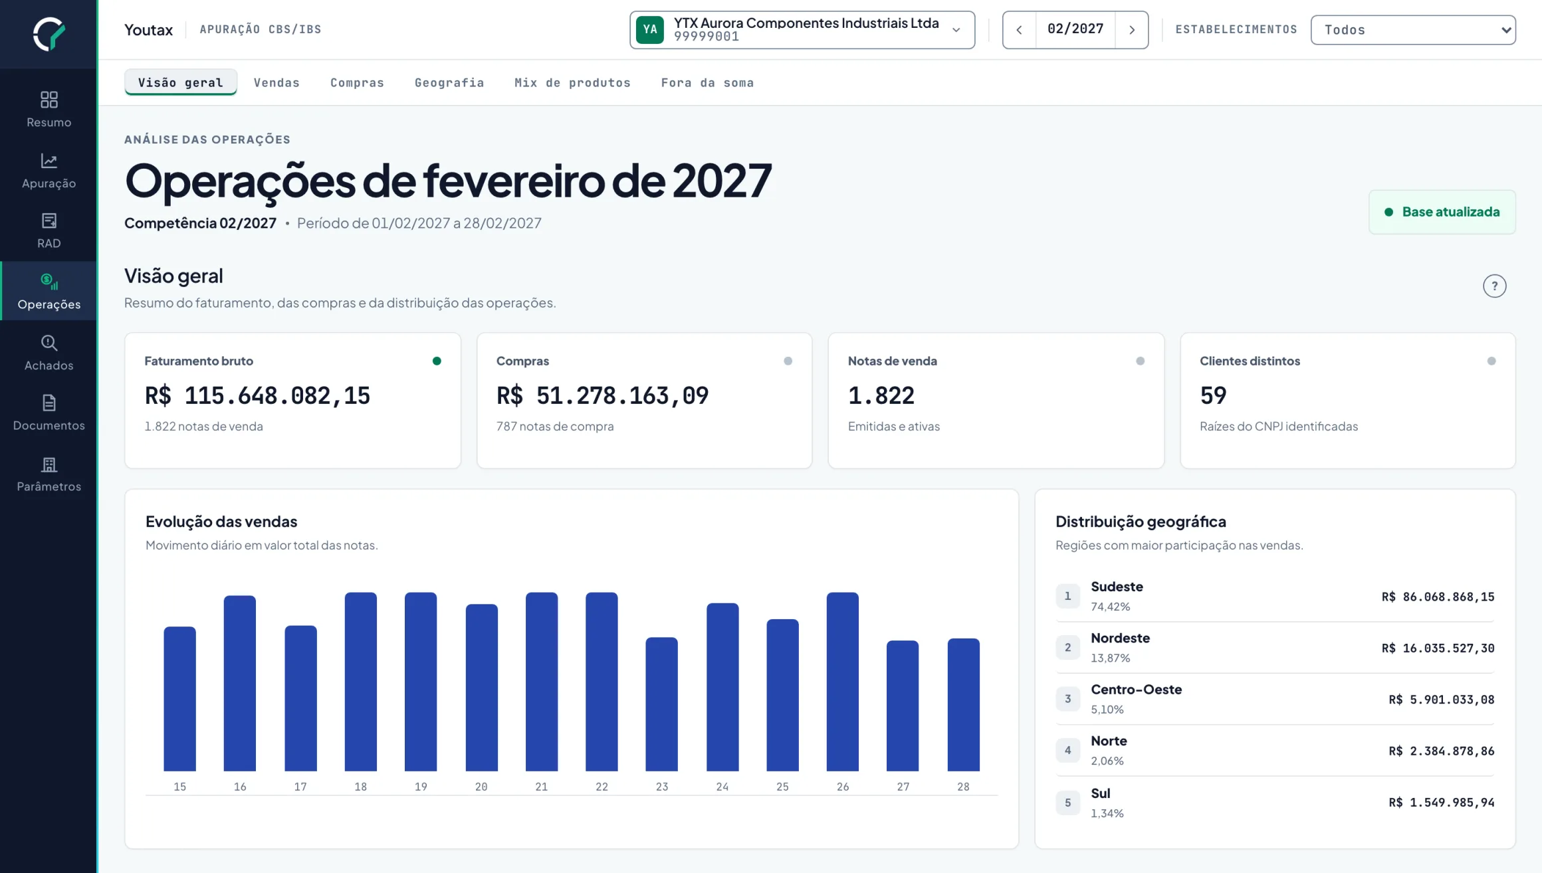
Task: Click the Clientes distintos card
Action: (1347, 401)
